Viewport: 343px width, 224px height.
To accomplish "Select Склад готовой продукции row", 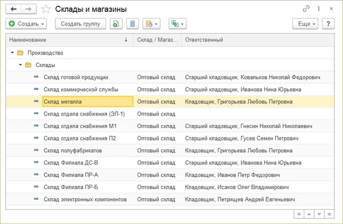I will 75,77.
